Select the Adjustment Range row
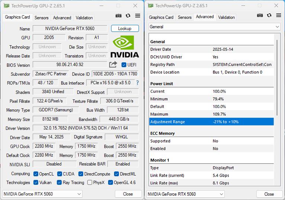Viewport: 285px width, 200px height. [x=211, y=122]
